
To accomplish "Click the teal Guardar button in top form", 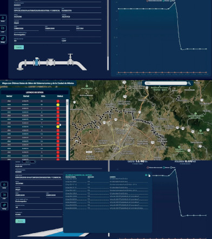I will (19, 47).
